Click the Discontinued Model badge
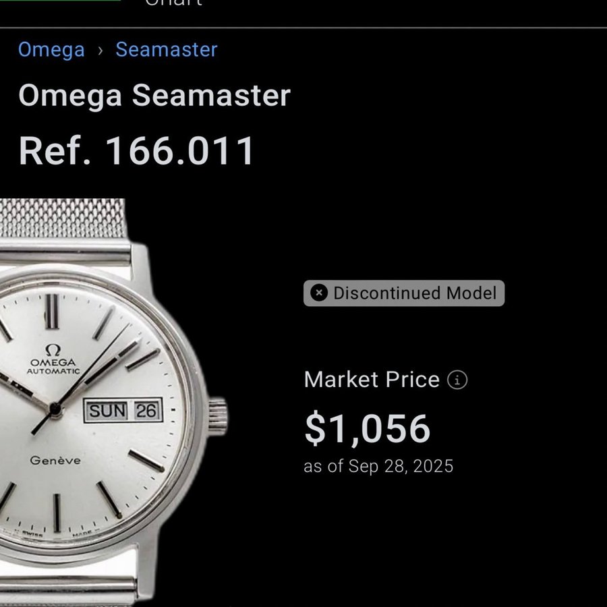The width and height of the screenshot is (607, 607). [404, 293]
